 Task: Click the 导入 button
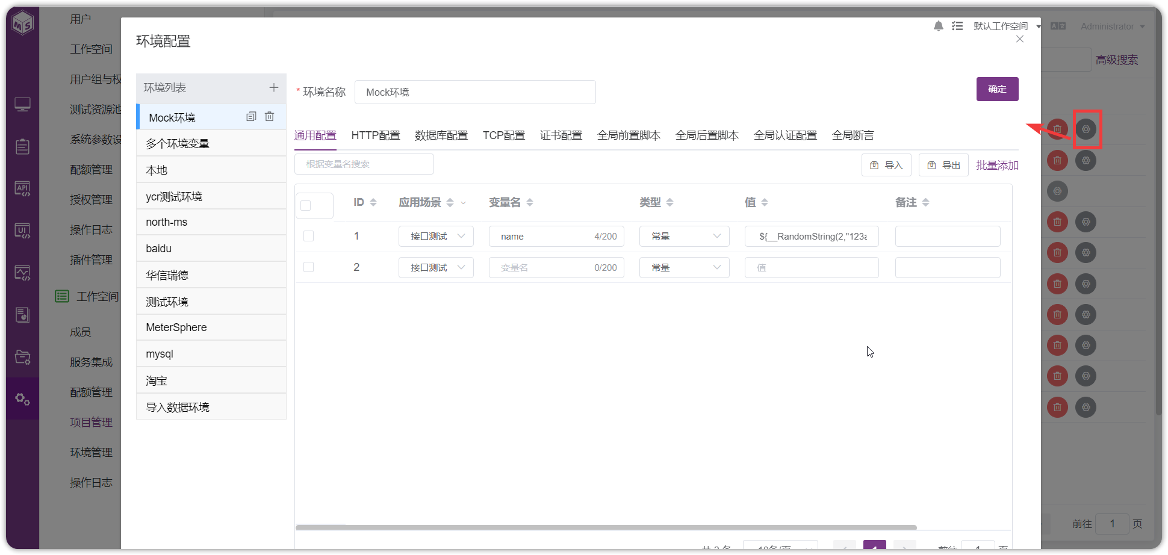886,165
